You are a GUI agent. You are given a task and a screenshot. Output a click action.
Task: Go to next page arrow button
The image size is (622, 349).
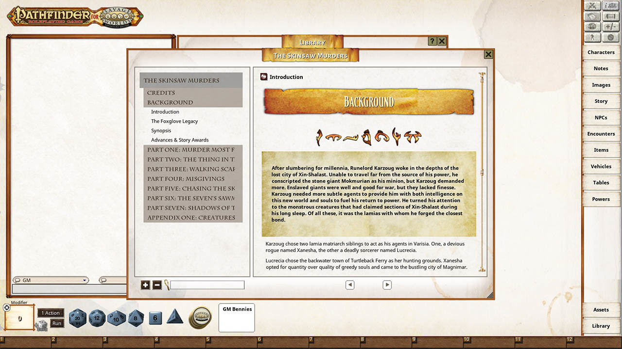click(x=387, y=285)
